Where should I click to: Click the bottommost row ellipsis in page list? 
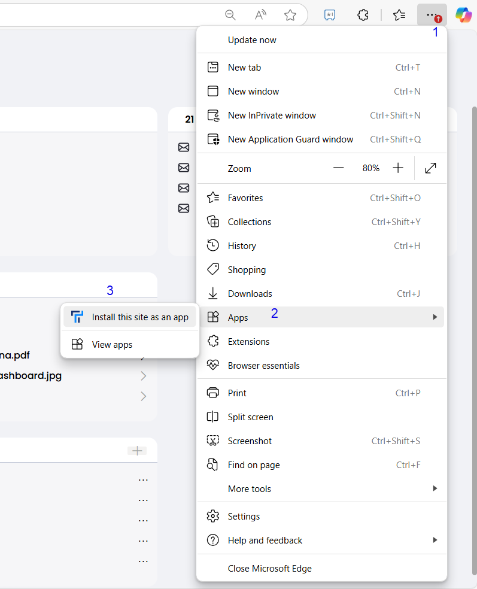point(143,561)
